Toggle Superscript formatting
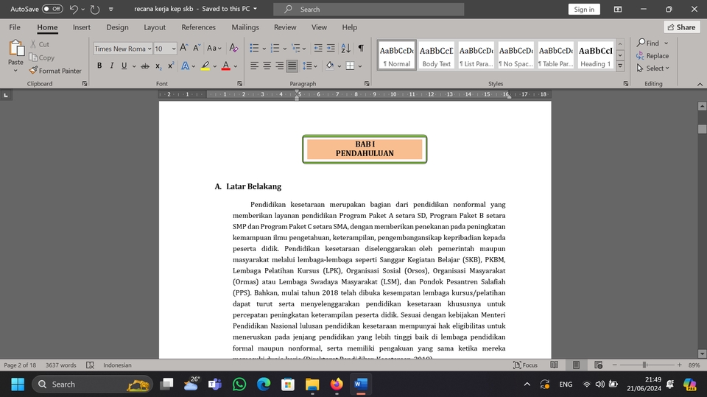The height and width of the screenshot is (397, 707). [x=171, y=66]
